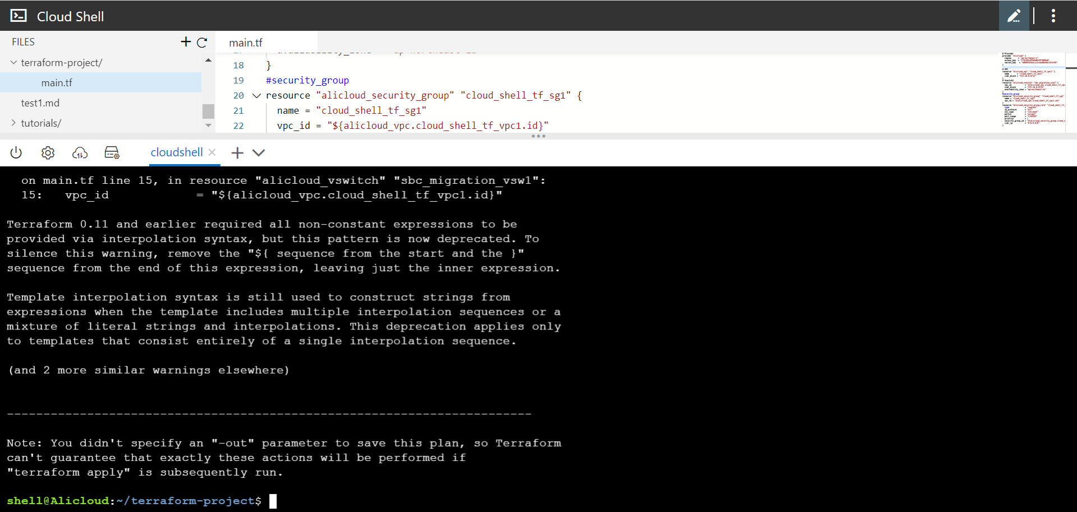Click line number 19 in the gutter
Image resolution: width=1077 pixels, height=512 pixels.
(238, 81)
